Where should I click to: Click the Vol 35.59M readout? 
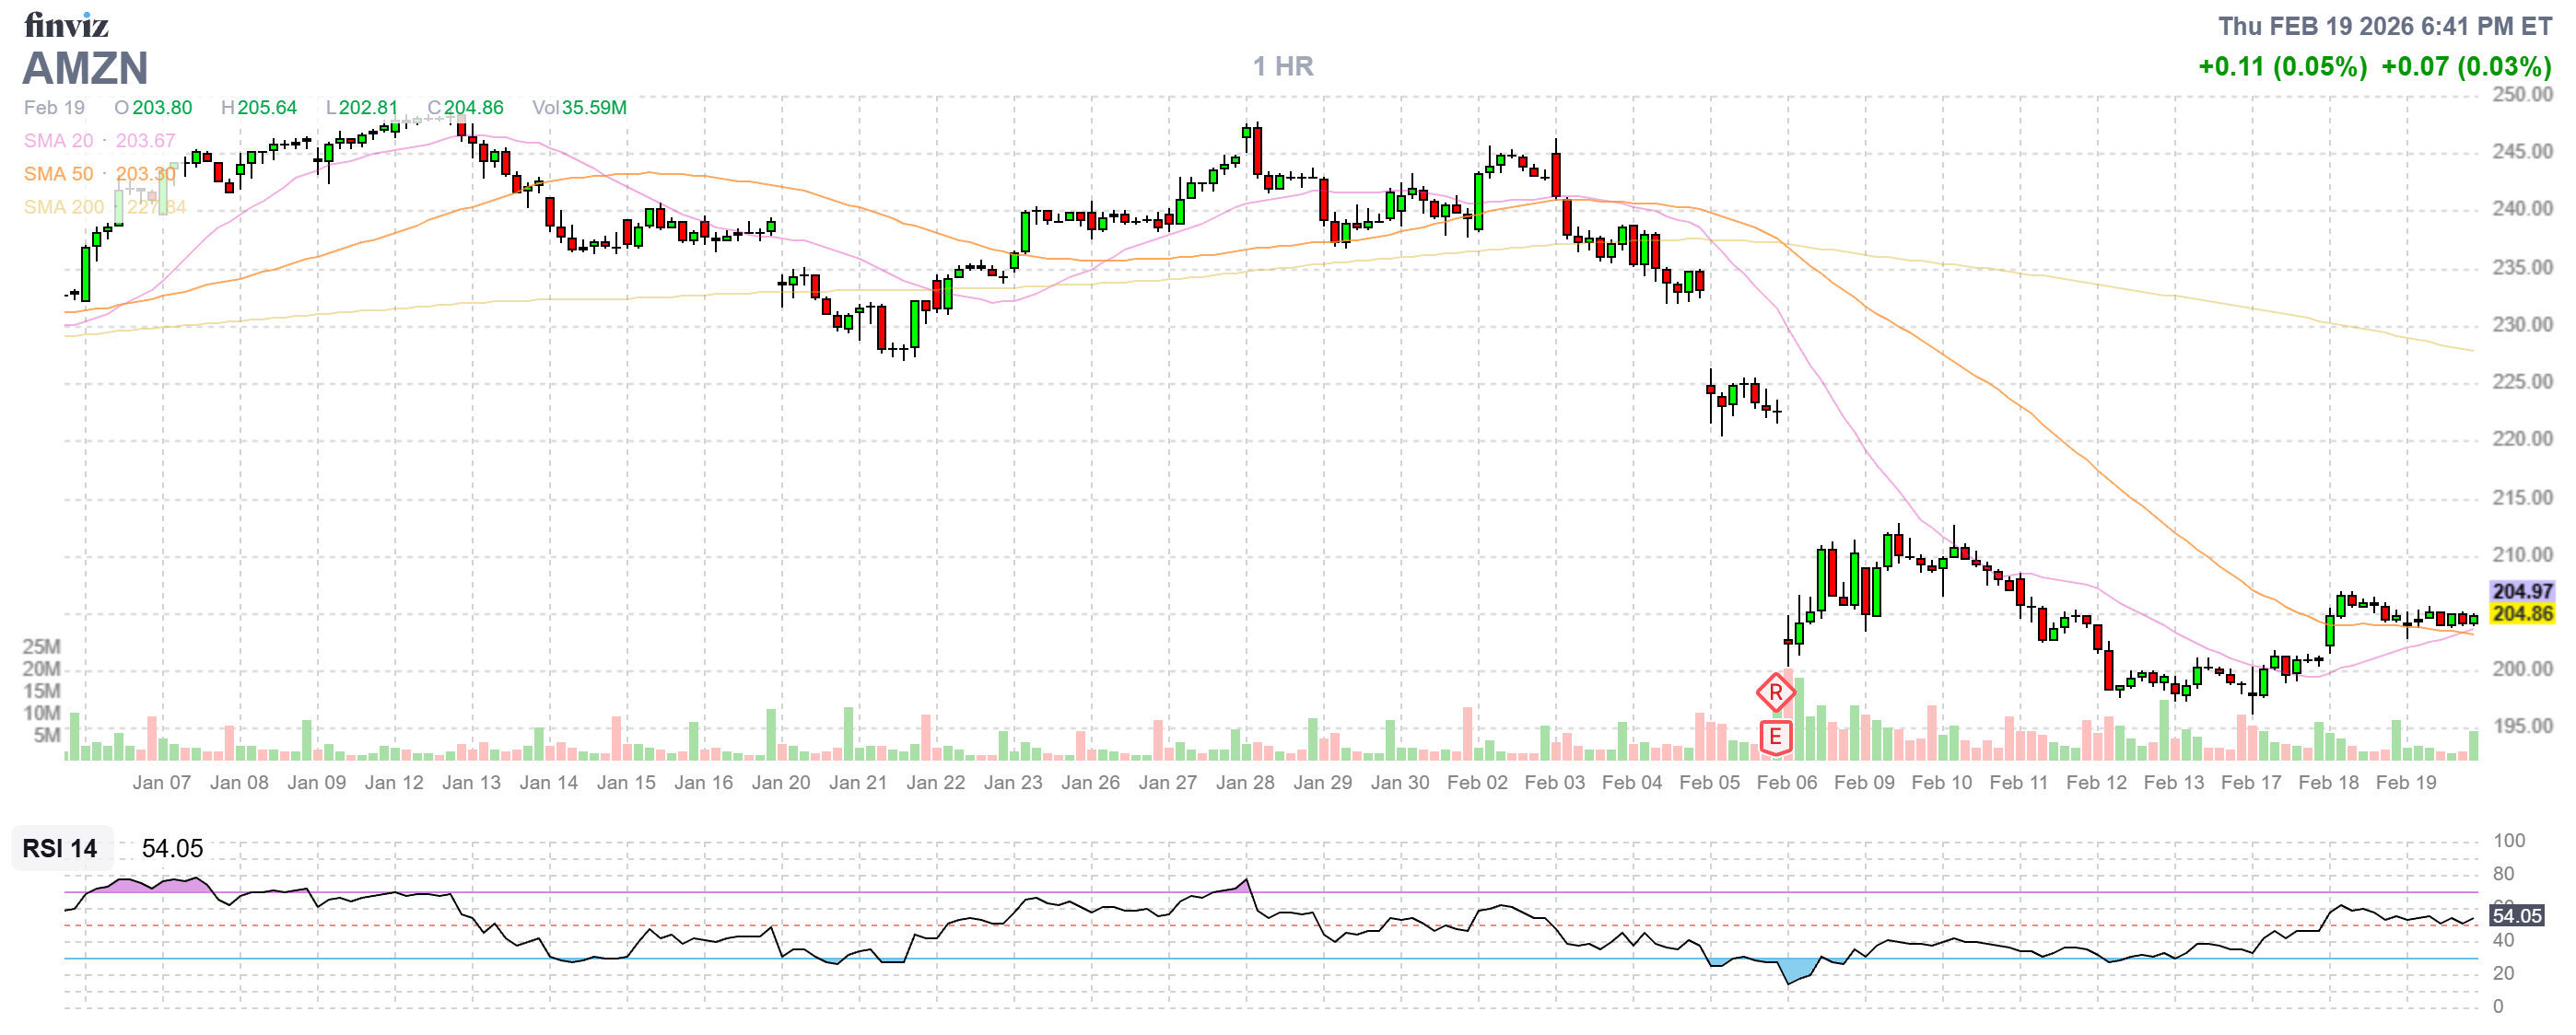point(579,107)
